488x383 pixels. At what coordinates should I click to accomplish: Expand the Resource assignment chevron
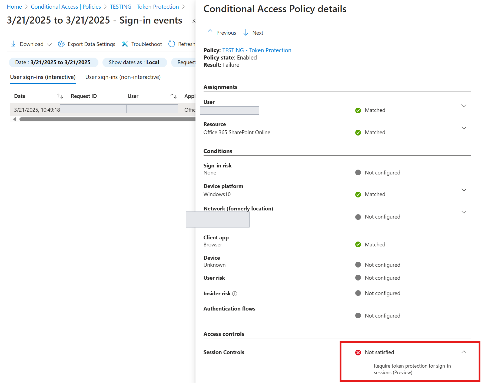coord(464,128)
